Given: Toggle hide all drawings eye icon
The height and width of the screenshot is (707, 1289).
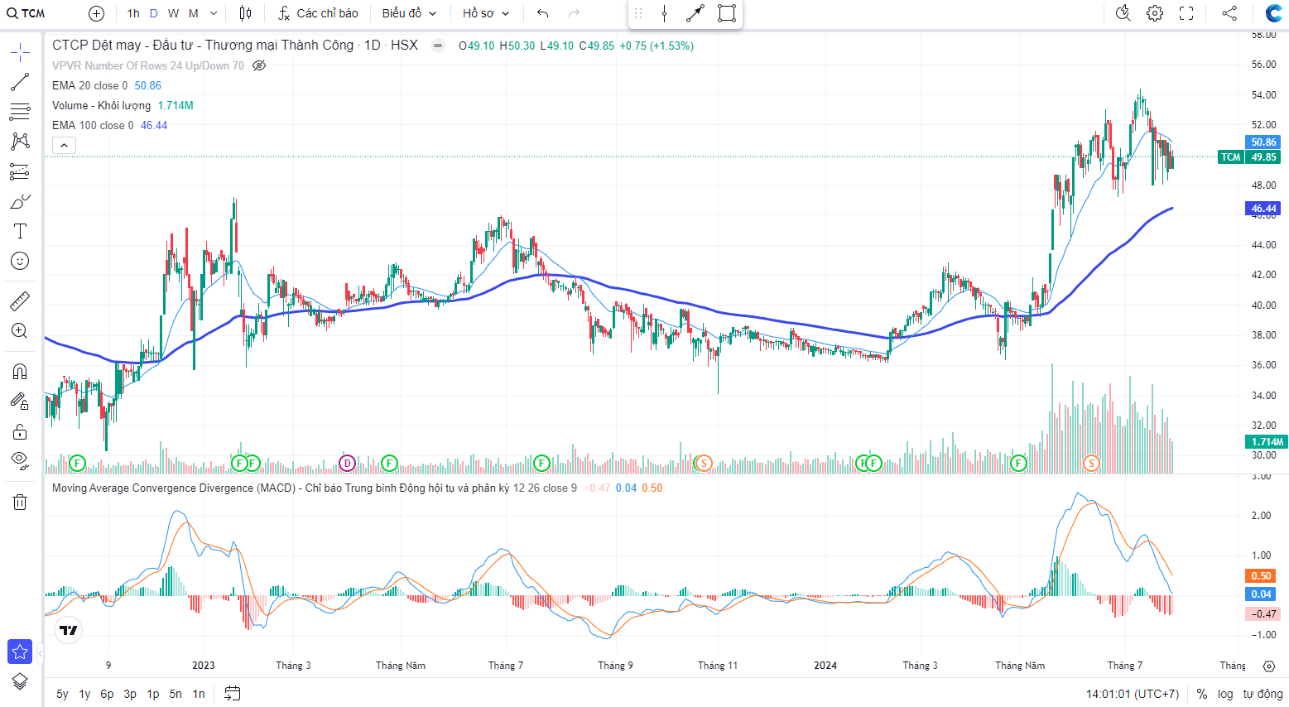Looking at the screenshot, I should pyautogui.click(x=20, y=461).
